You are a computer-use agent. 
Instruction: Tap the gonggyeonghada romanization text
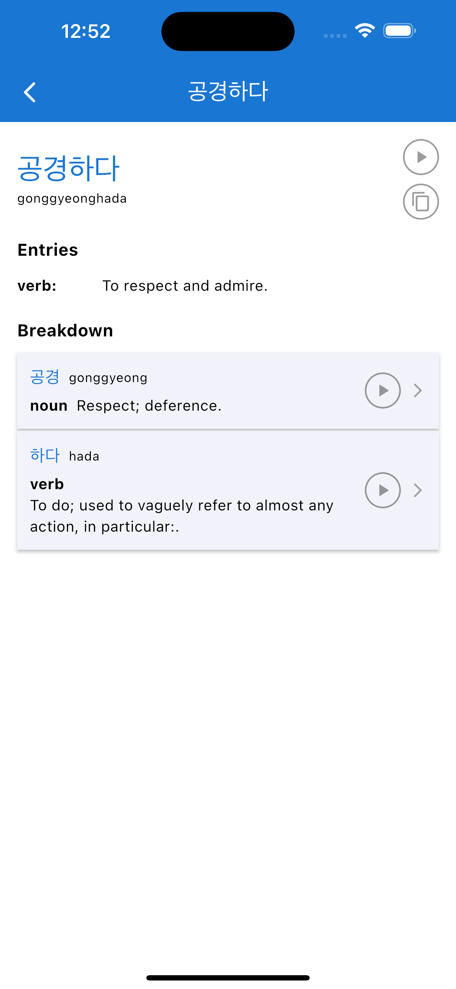[x=72, y=199]
